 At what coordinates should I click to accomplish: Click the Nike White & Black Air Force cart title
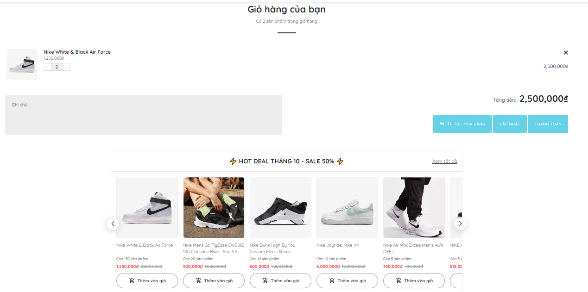[x=77, y=52]
